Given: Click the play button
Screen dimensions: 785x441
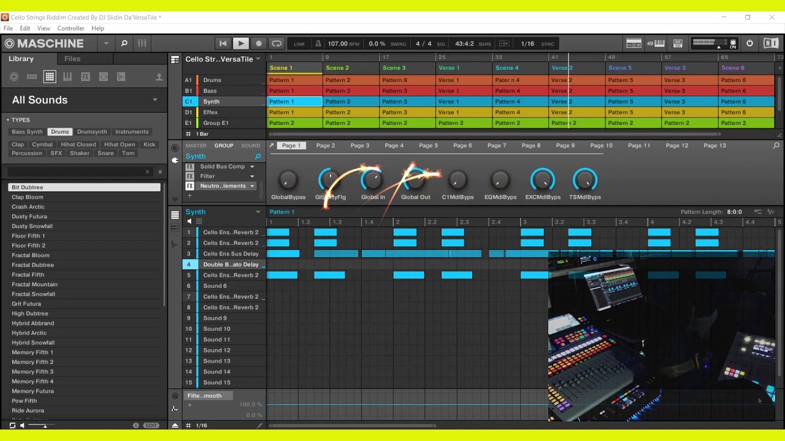Looking at the screenshot, I should point(240,43).
